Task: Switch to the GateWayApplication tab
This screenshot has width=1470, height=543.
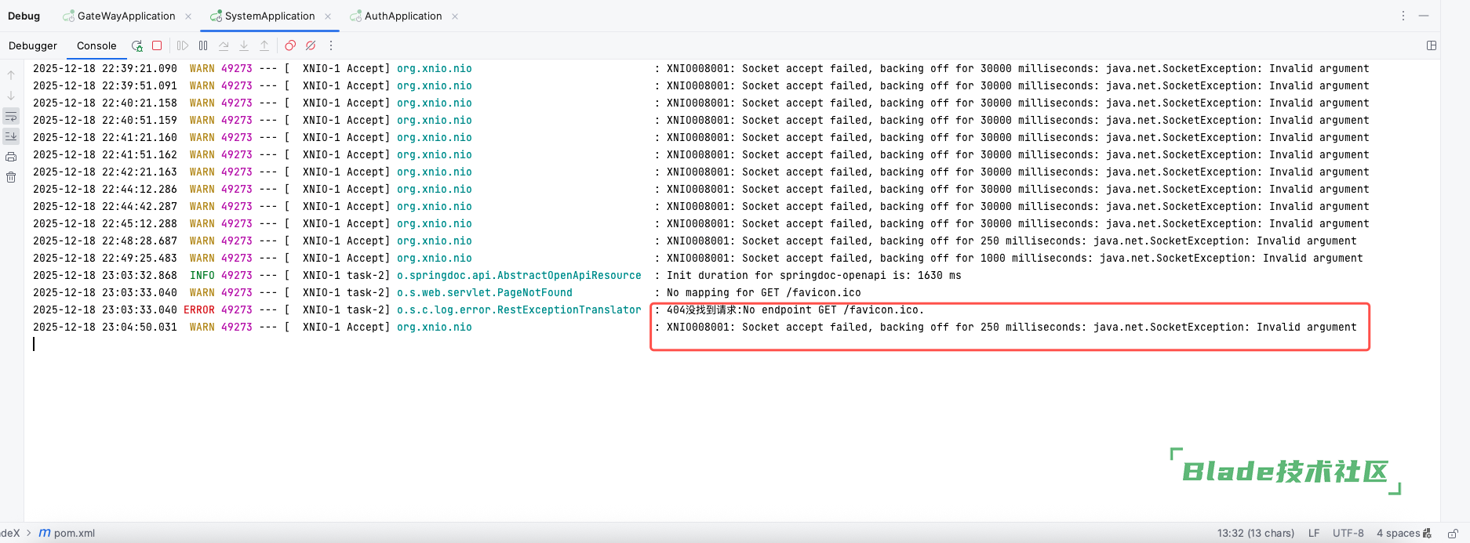Action: click(126, 16)
